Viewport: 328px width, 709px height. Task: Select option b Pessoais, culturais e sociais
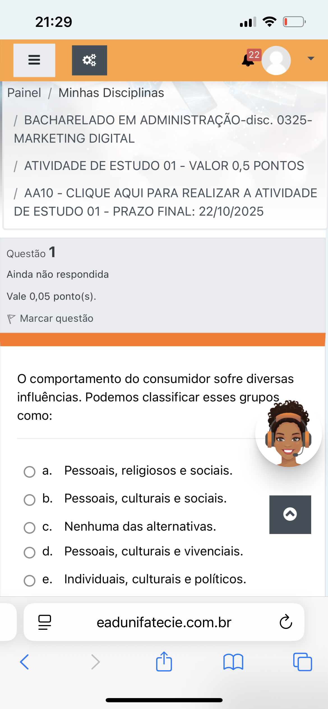click(x=29, y=500)
